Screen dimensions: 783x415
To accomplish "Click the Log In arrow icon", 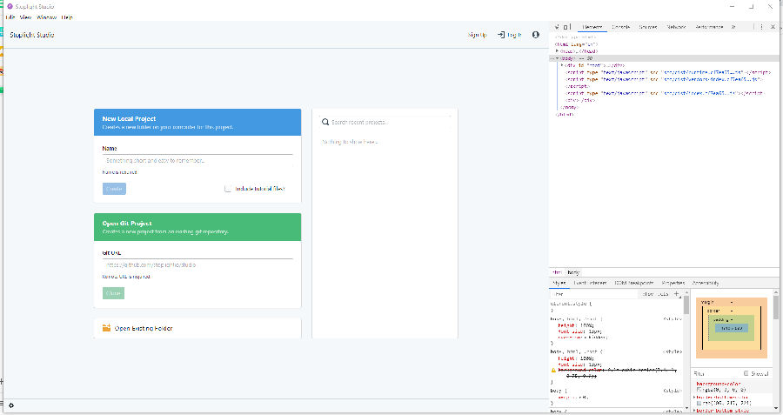I will pyautogui.click(x=501, y=35).
